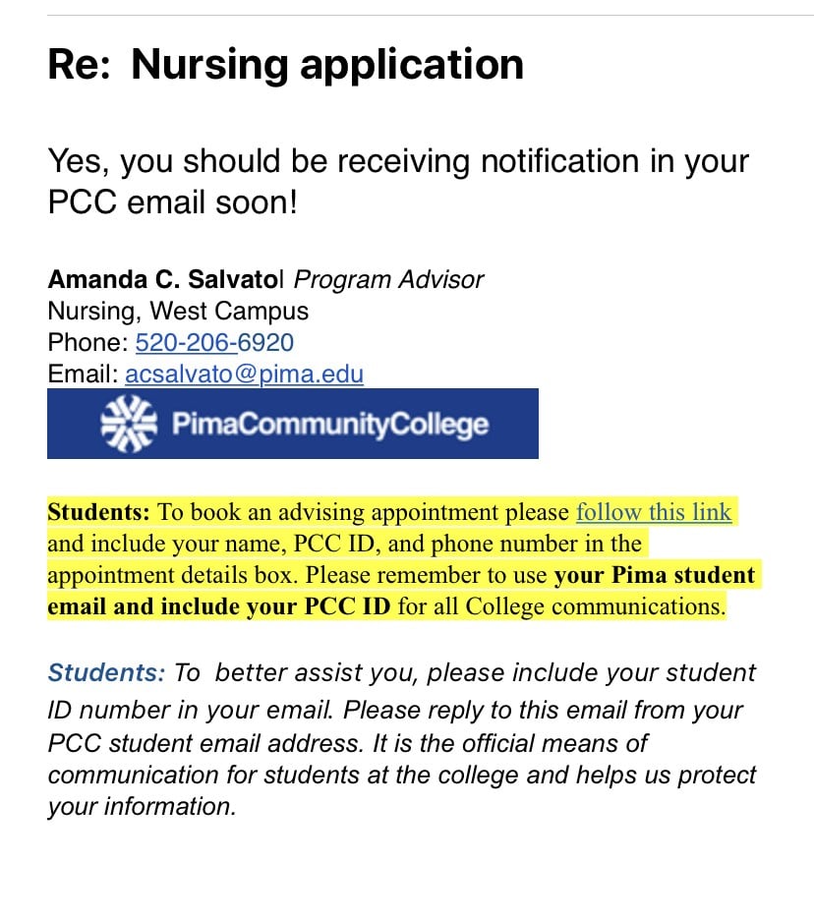Click the 'Email:' label in signature
Viewport: 814px width, 920px height.
click(83, 374)
